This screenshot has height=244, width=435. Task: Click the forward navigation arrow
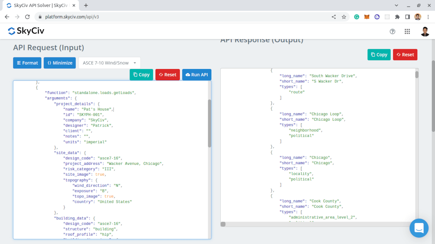[17, 17]
